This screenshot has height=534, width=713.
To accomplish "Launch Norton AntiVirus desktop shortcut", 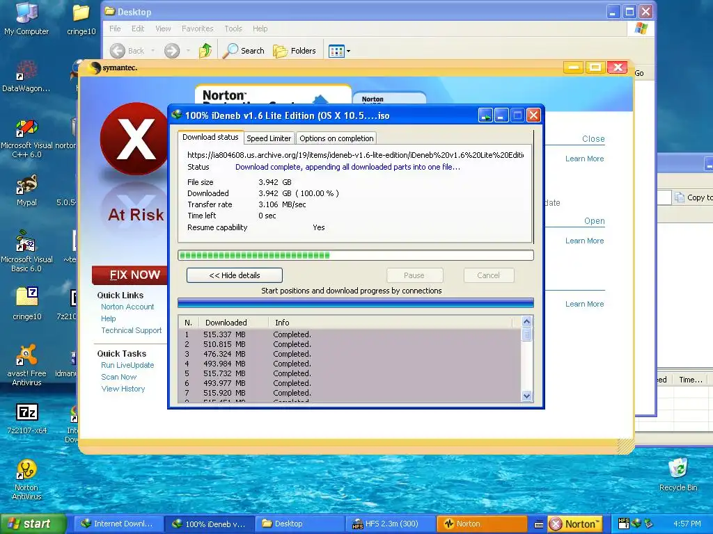I will click(x=26, y=479).
